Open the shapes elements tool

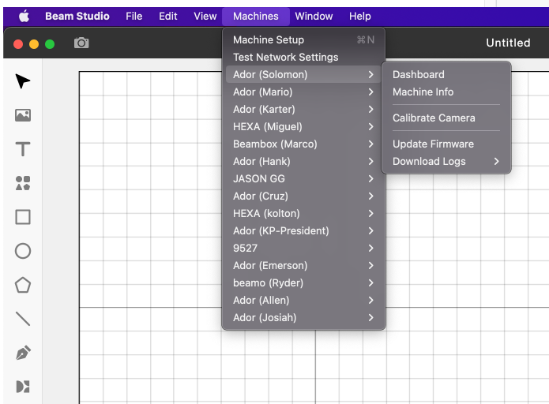coord(23,183)
